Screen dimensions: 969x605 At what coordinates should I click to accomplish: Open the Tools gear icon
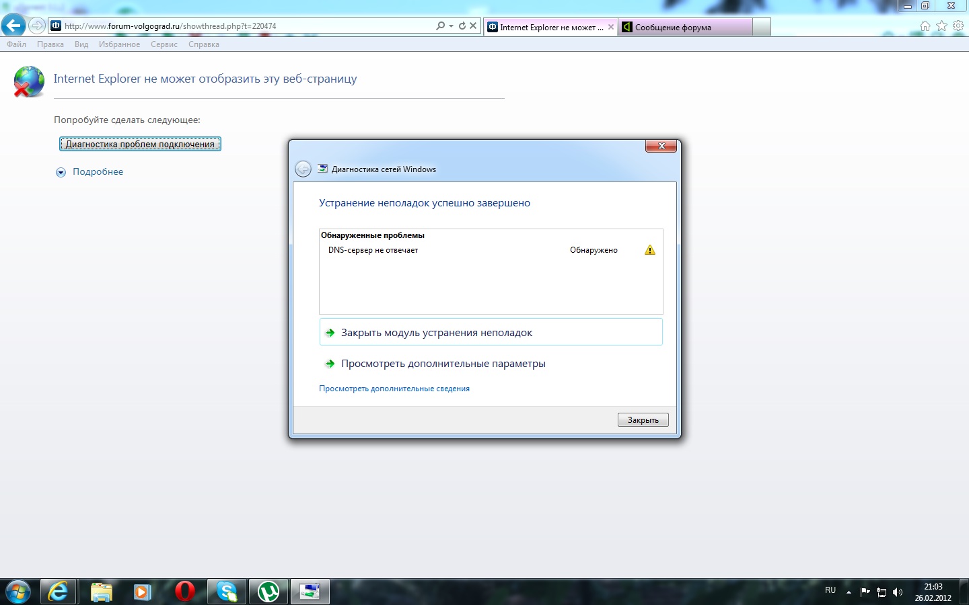click(x=958, y=26)
